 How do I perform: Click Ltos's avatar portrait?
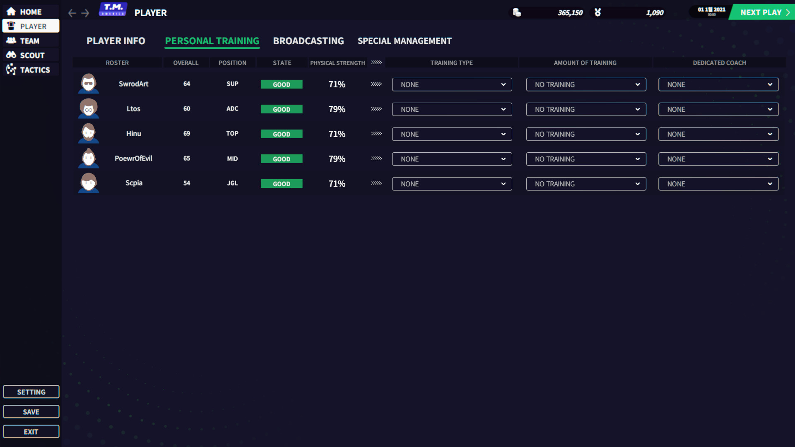(89, 108)
